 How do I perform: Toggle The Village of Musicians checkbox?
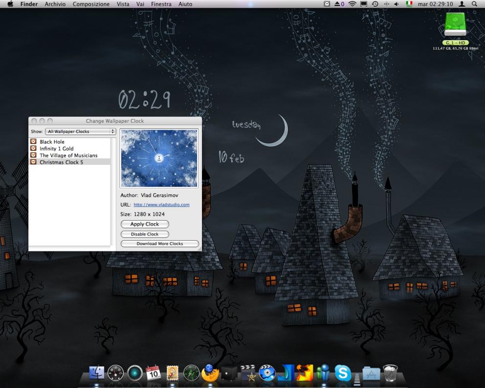(33, 155)
